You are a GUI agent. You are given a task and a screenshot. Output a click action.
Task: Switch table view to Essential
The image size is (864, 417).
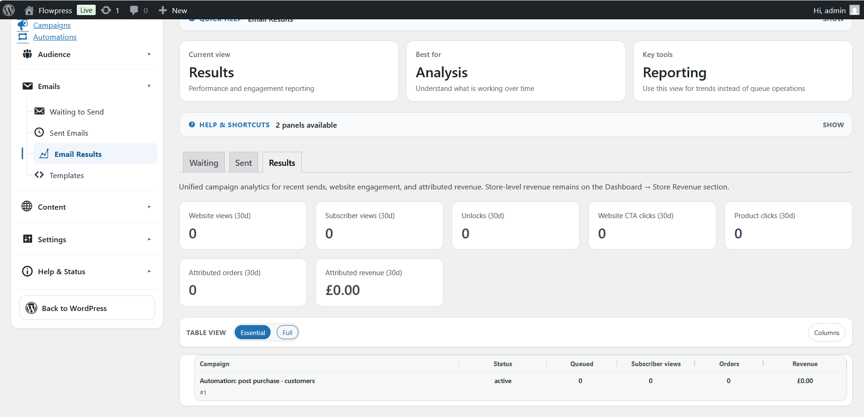click(253, 333)
